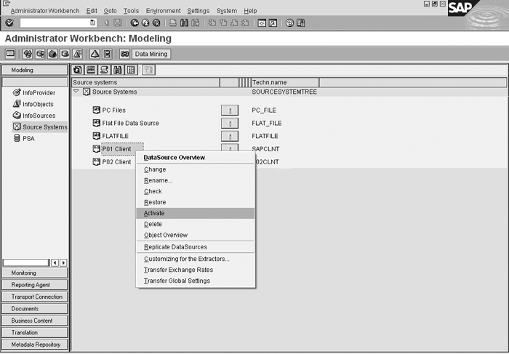Click the Exit yellow arrow icon
This screenshot has width=509, height=354.
tap(145, 23)
